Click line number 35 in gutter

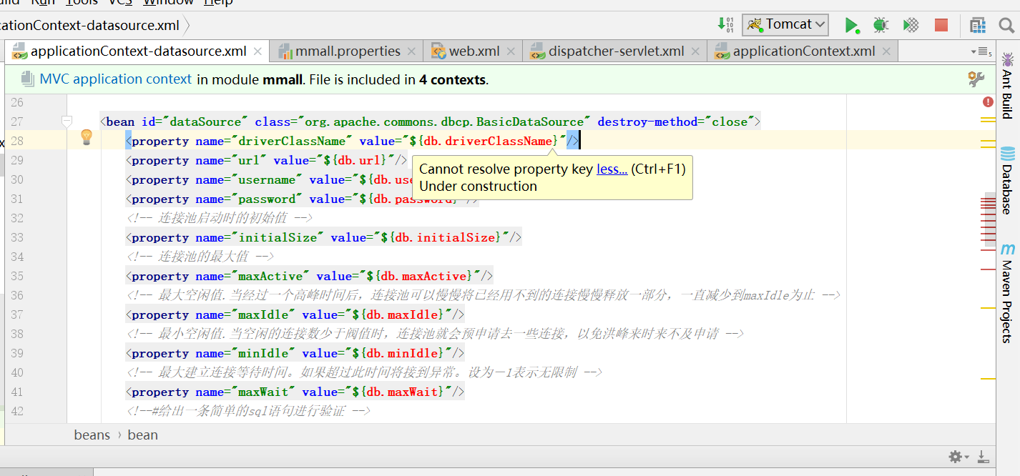click(x=16, y=276)
